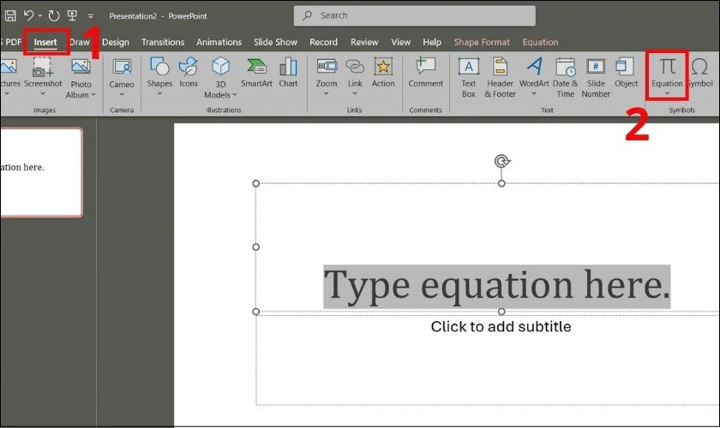Select slide thumbnail in left panel
Viewport: 720px width, 428px height.
click(41, 173)
